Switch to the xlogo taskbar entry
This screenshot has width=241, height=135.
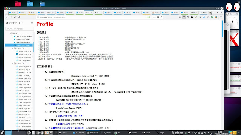tap(160, 133)
